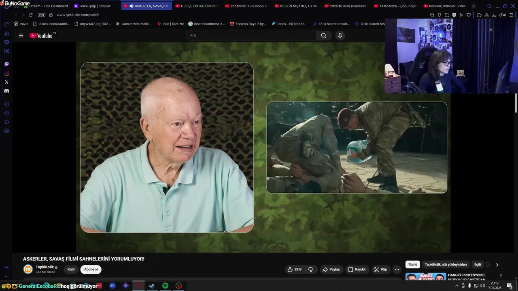Open the Games with Malik bookmark
Image resolution: width=518 pixels, height=291 pixels.
(133, 24)
